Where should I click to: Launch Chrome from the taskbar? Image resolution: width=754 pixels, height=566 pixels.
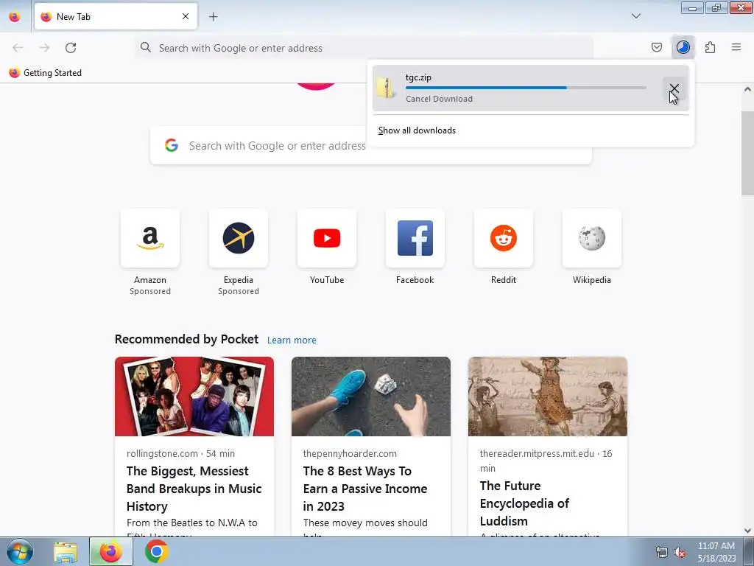pyautogui.click(x=157, y=551)
